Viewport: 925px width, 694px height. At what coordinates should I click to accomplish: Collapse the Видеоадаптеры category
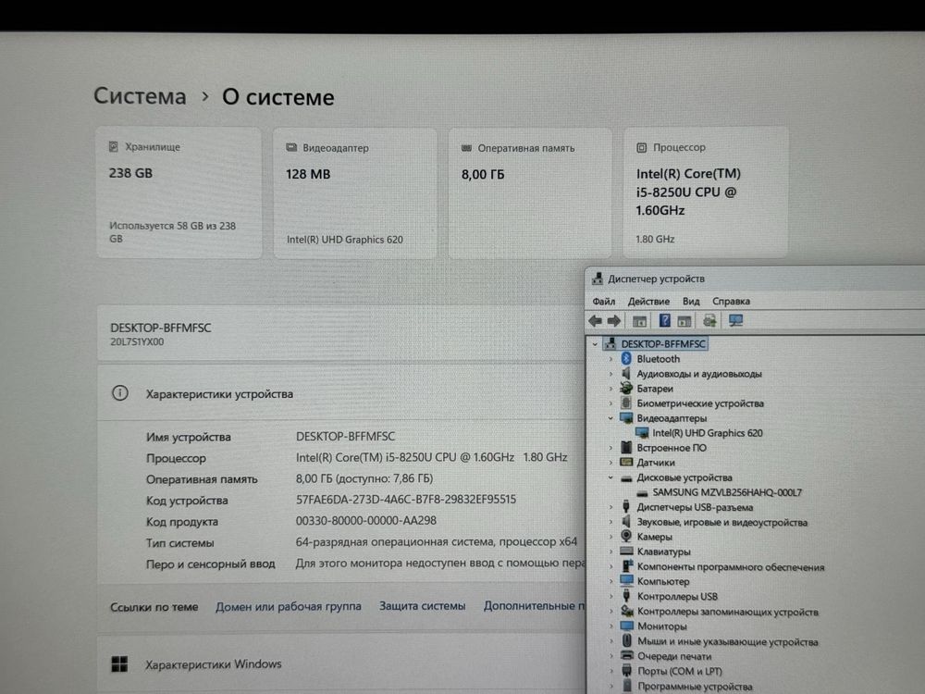[x=610, y=418]
